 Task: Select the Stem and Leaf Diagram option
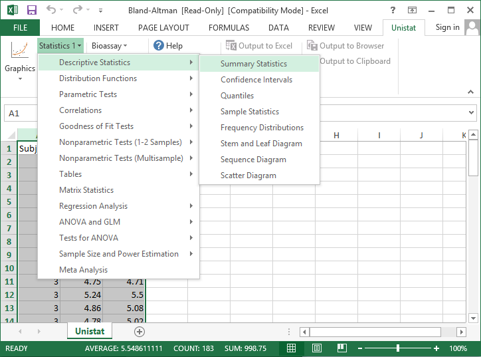tap(259, 144)
